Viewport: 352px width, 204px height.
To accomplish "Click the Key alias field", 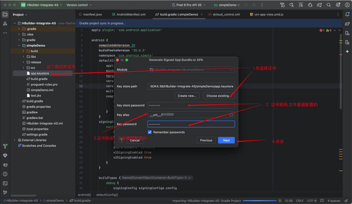I will (x=191, y=115).
